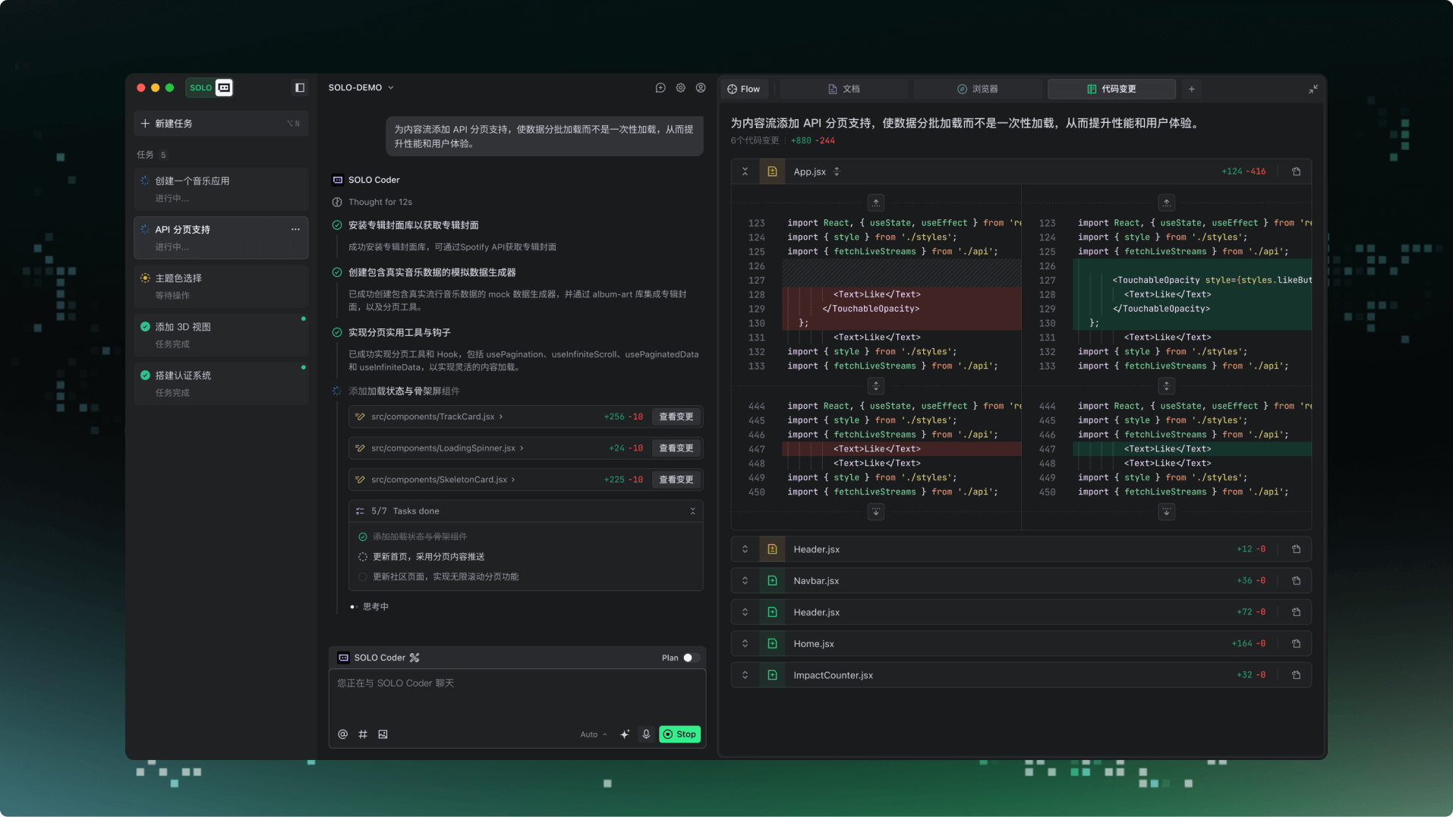Open the SOLO-DEMO project dropdown
This screenshot has height=817, width=1453.
[x=361, y=88]
